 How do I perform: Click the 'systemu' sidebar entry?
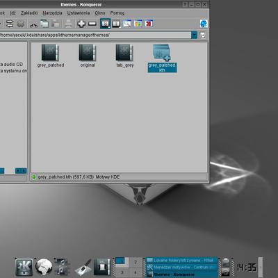coord(13,71)
